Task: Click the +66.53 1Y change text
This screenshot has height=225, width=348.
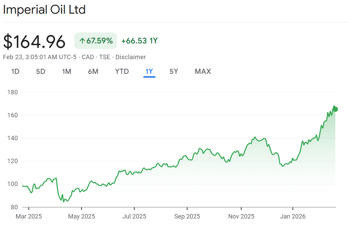Action: pyautogui.click(x=139, y=41)
